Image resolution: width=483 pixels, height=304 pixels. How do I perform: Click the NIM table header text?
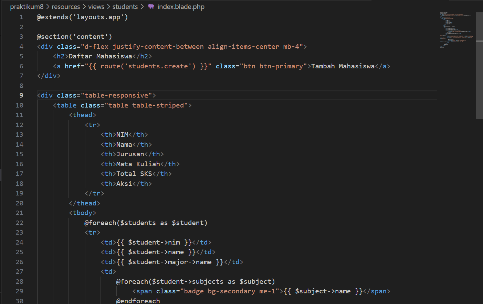pyautogui.click(x=122, y=135)
